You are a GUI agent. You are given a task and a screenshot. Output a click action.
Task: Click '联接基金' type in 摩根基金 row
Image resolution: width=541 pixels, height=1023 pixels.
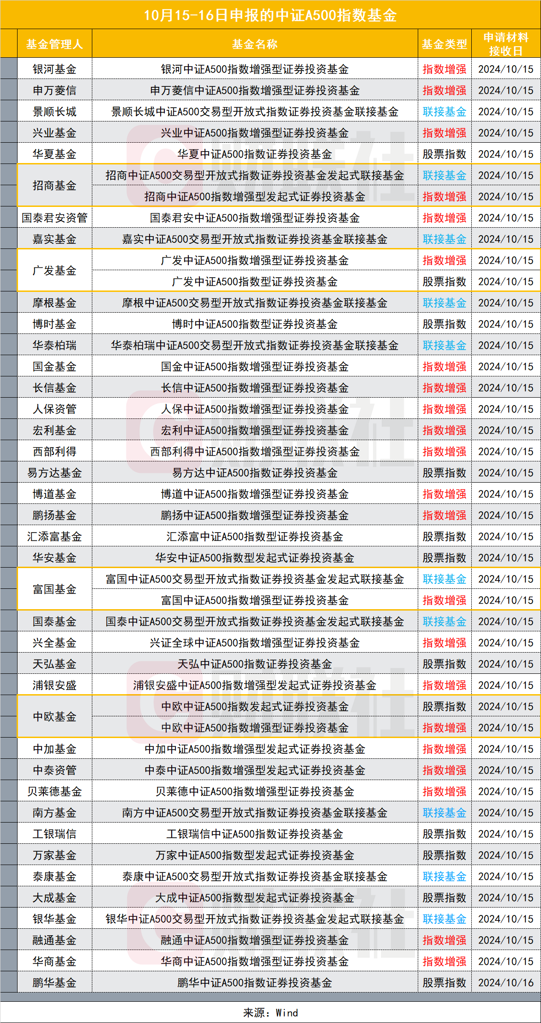pos(445,303)
